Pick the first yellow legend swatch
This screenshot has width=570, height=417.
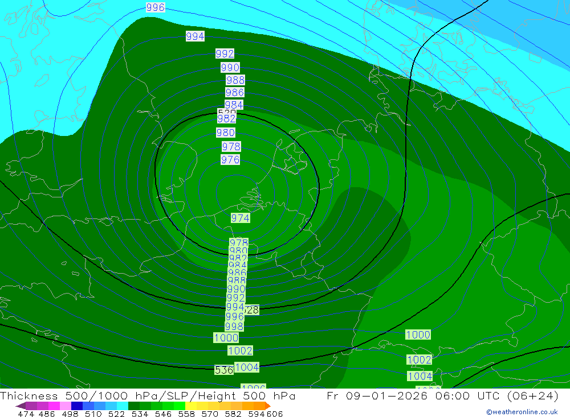191,406
